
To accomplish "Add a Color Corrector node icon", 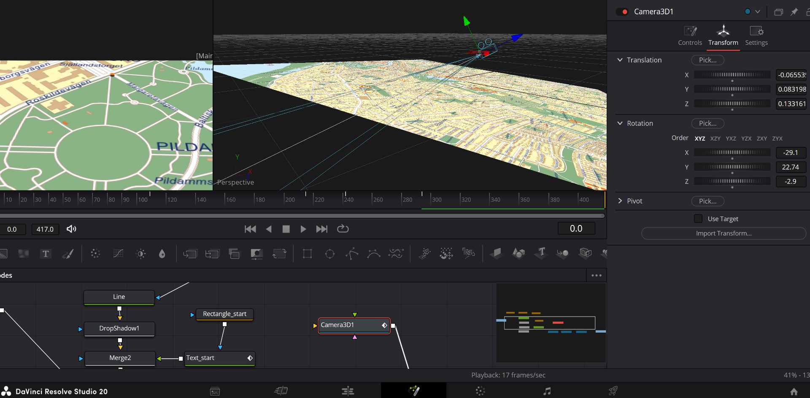I will pyautogui.click(x=95, y=254).
